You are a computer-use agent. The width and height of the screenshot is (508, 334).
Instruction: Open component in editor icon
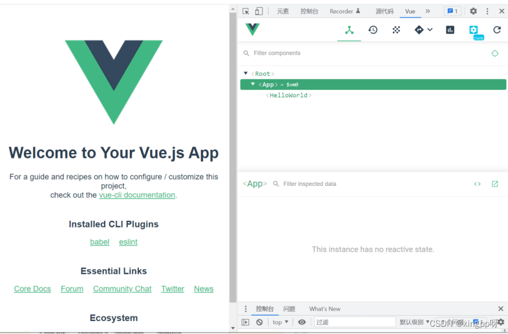click(x=495, y=184)
